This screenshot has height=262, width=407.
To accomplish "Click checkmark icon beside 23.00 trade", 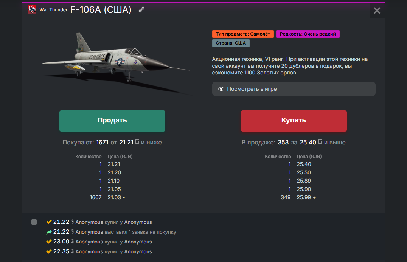I will pyautogui.click(x=49, y=242).
